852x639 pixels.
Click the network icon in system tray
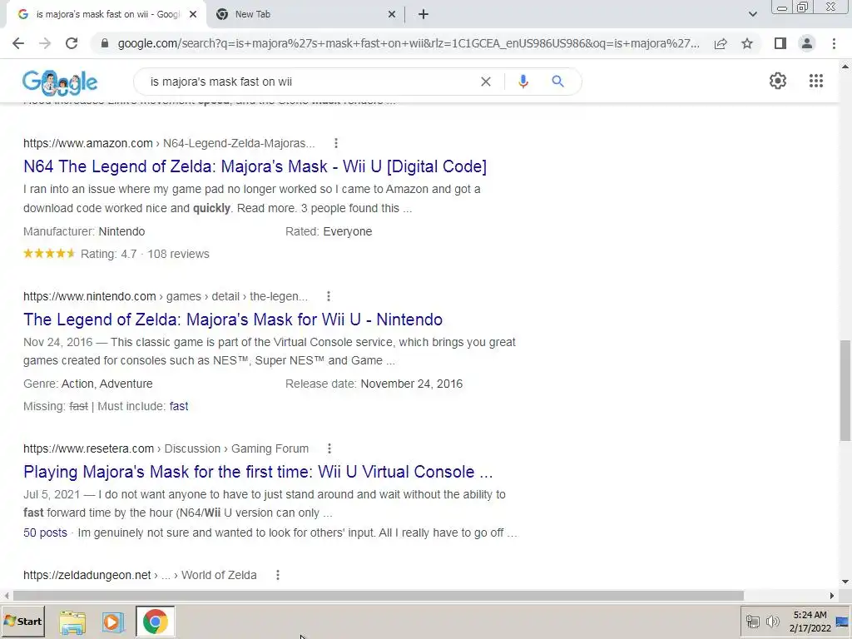752,621
